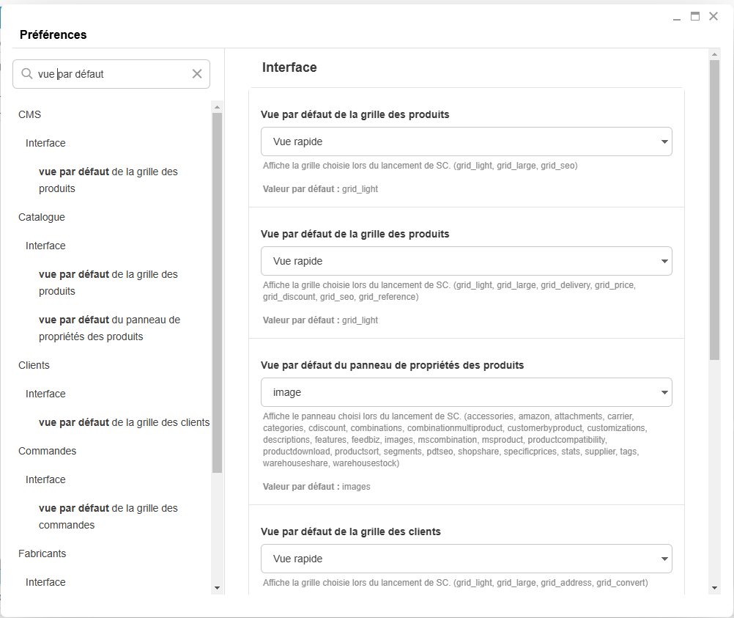734x618 pixels.
Task: Select Clients category in sidebar
Action: click(34, 365)
